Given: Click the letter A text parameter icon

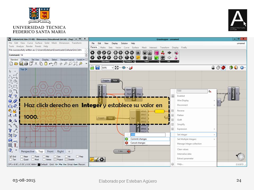Looking at the screenshot, I should 132,58.
